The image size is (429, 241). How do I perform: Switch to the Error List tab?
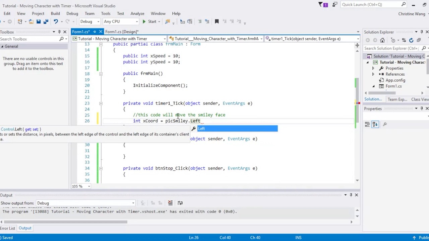[7, 228]
